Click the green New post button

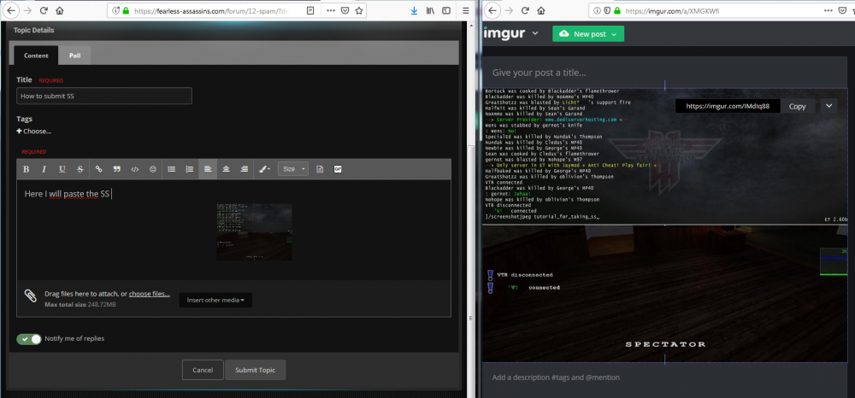pyautogui.click(x=588, y=34)
